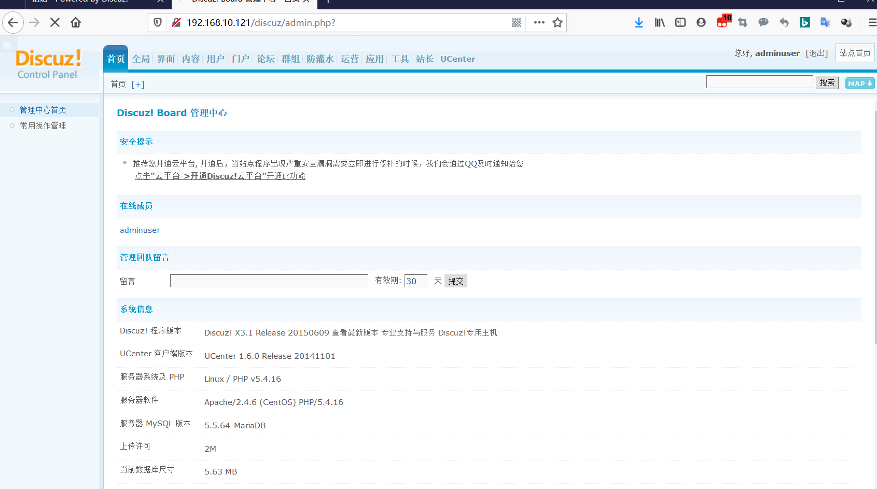The width and height of the screenshot is (877, 489).
Task: Click the undo arrow extension icon
Action: point(784,23)
